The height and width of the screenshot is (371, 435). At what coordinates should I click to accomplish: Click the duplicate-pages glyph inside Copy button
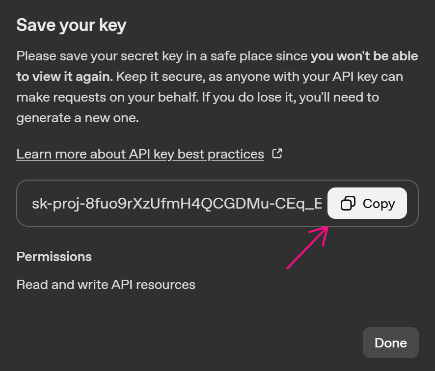tap(348, 203)
